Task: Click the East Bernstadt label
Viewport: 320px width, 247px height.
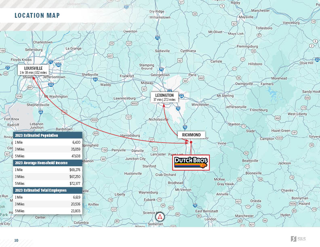Action: pyautogui.click(x=206, y=211)
